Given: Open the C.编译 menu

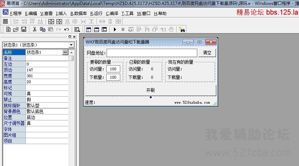Looking at the screenshot, I should tap(112, 14).
